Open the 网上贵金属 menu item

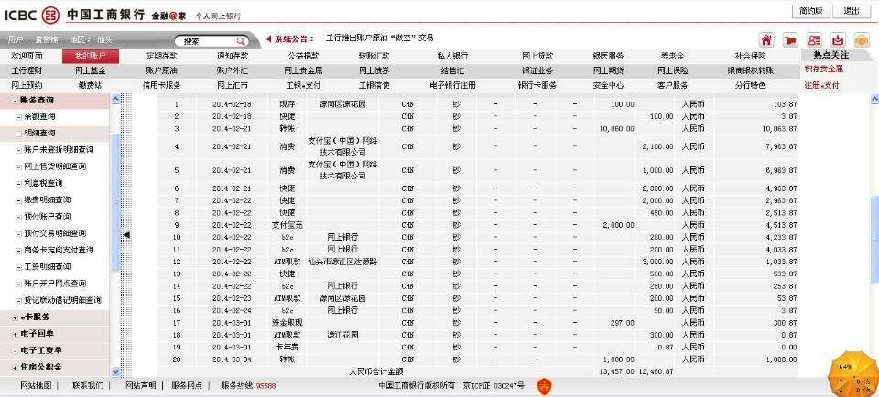(303, 71)
